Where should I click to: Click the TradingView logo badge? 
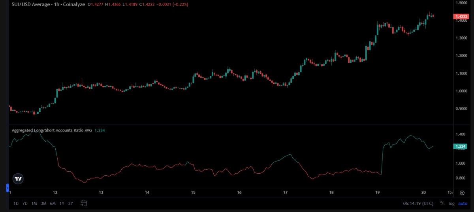click(18, 179)
